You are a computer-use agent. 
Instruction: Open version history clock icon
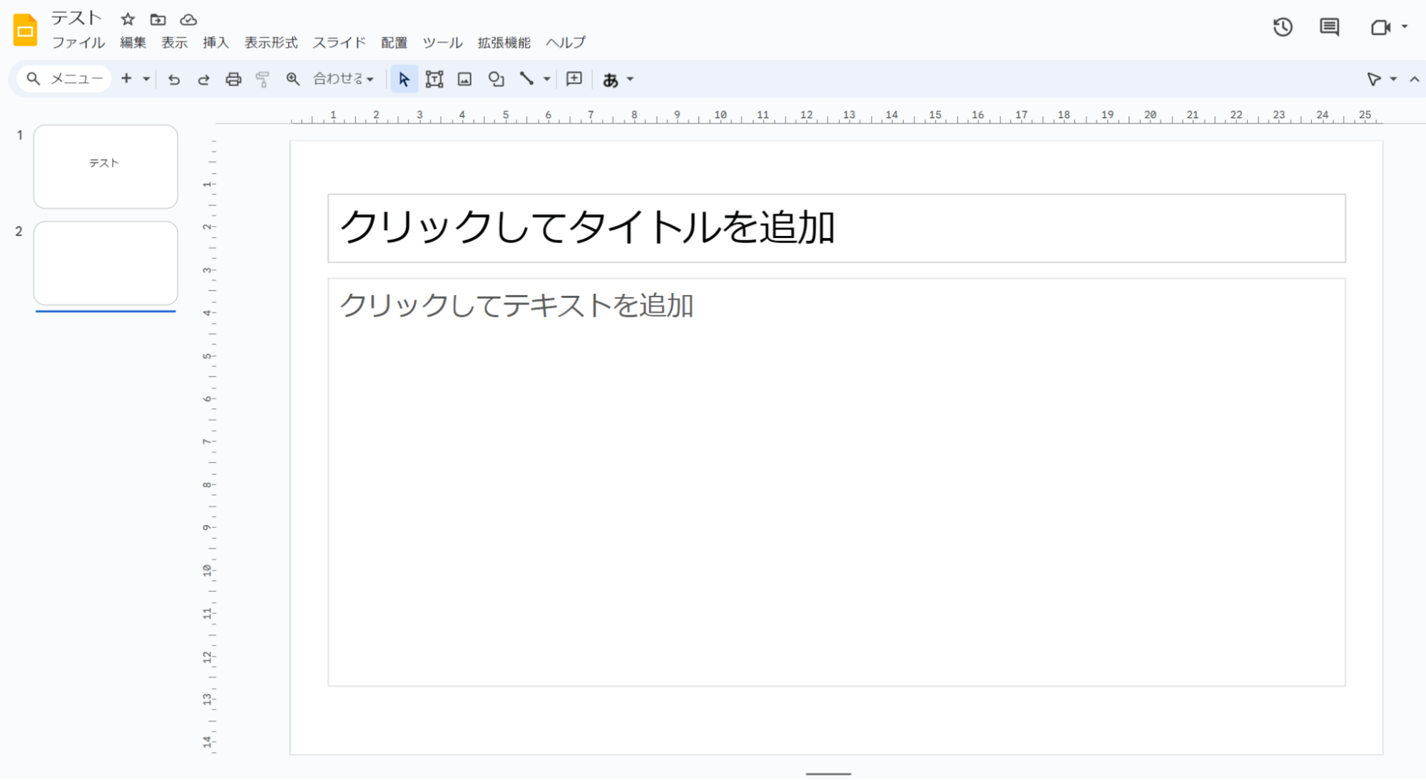click(x=1283, y=27)
